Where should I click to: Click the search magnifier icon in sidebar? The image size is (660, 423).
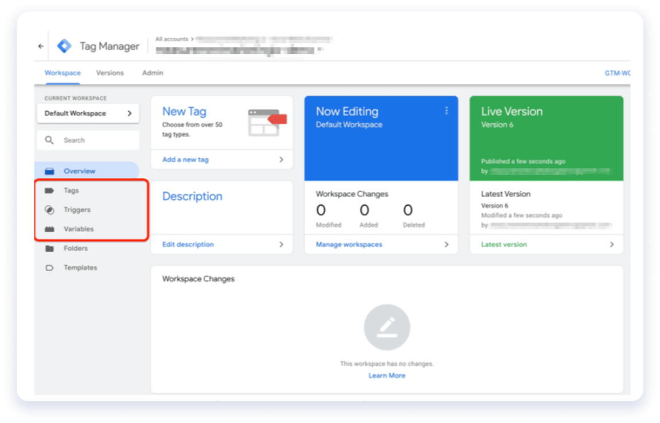[x=49, y=140]
